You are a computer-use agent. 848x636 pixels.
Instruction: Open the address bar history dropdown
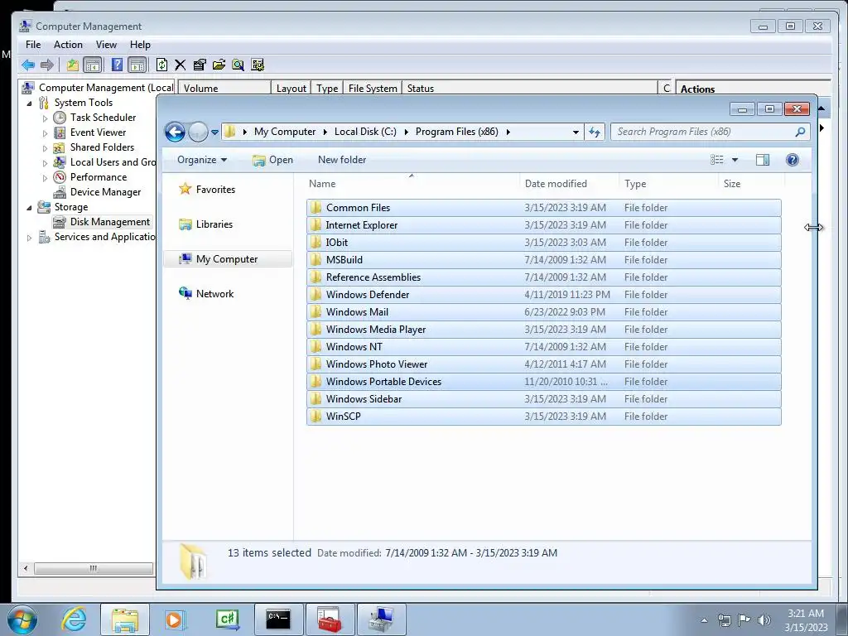point(576,132)
